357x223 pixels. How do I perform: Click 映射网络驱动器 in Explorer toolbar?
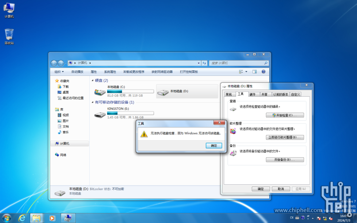162,72
